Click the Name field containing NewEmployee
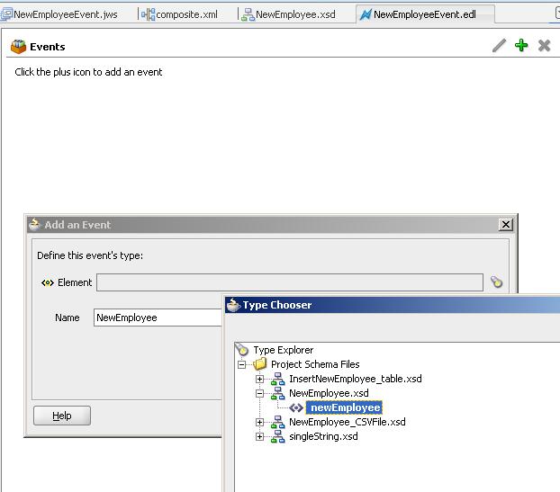The image size is (560, 492). point(158,318)
